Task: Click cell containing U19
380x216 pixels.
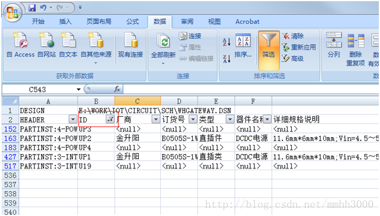Action: coord(96,166)
